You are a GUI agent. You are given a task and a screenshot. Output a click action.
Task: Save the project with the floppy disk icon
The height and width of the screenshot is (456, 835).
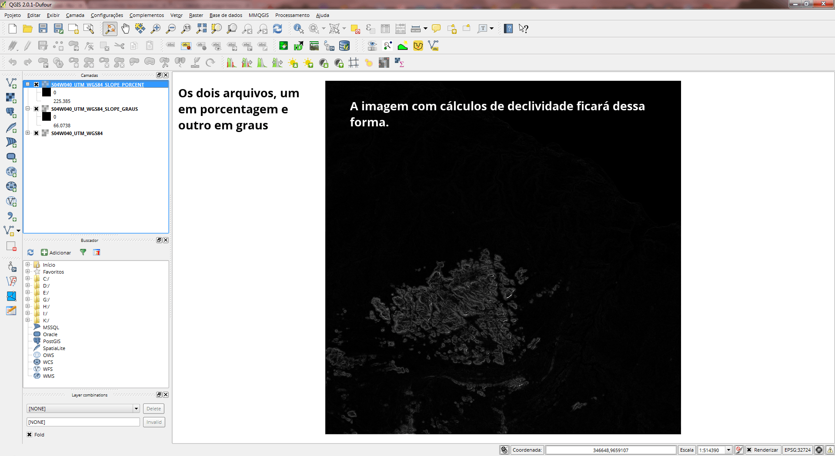[x=43, y=29]
